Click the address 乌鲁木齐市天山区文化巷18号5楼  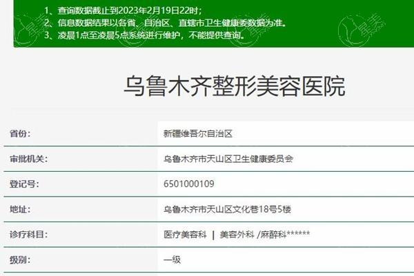click(x=227, y=210)
